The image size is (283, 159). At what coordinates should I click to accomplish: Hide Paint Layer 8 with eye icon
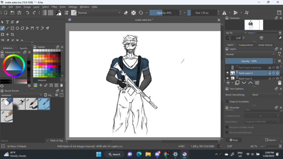click(227, 78)
